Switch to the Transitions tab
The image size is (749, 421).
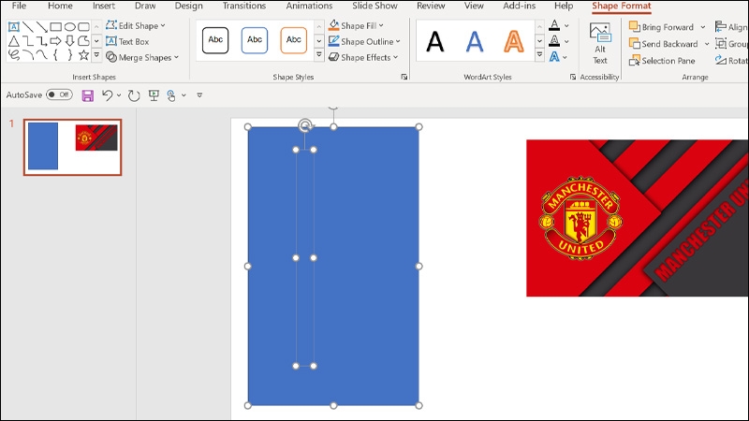(x=244, y=6)
